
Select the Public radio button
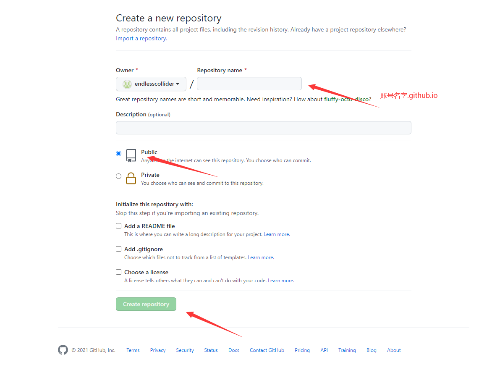(118, 153)
